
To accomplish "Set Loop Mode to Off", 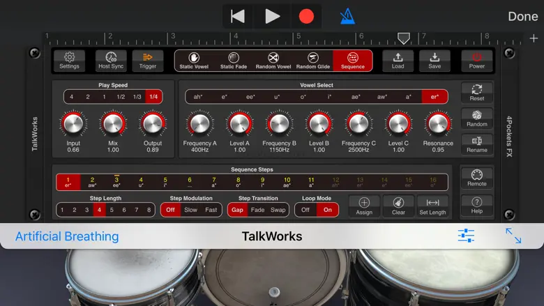I will 305,210.
